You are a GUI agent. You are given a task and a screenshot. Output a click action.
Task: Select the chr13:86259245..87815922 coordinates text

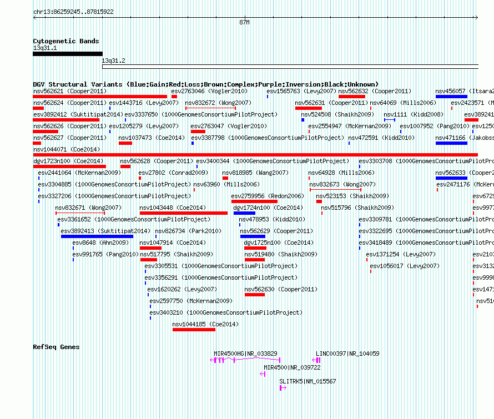tap(73, 12)
